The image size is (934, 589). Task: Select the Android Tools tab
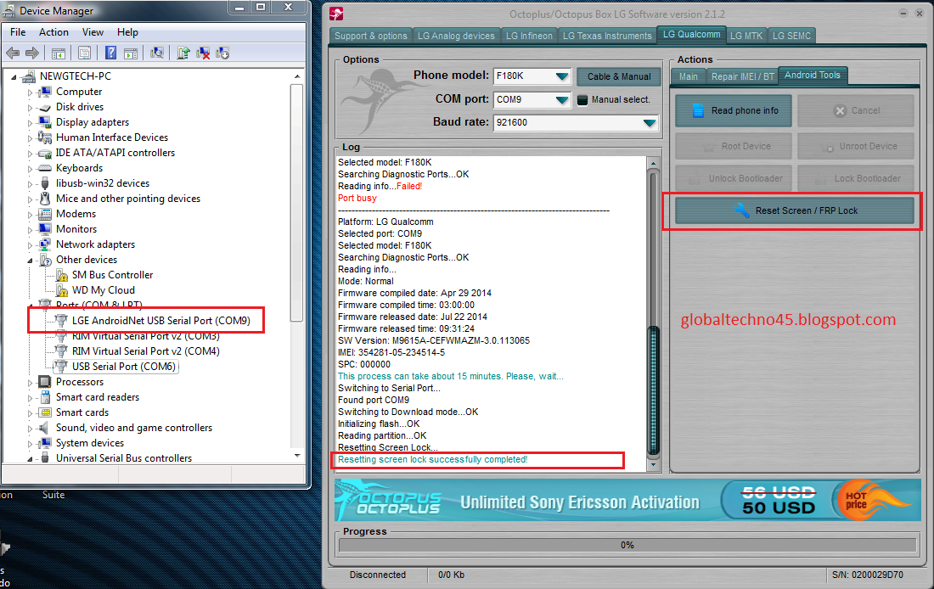[813, 75]
